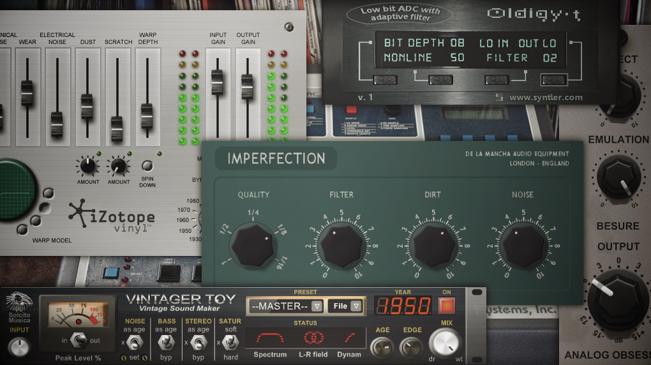Click the Scratch fader handle
651x365 pixels.
(x=117, y=128)
